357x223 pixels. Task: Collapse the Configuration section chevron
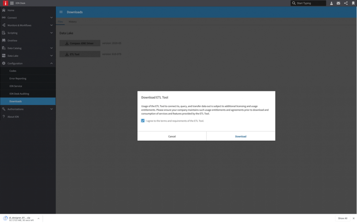[52, 63]
